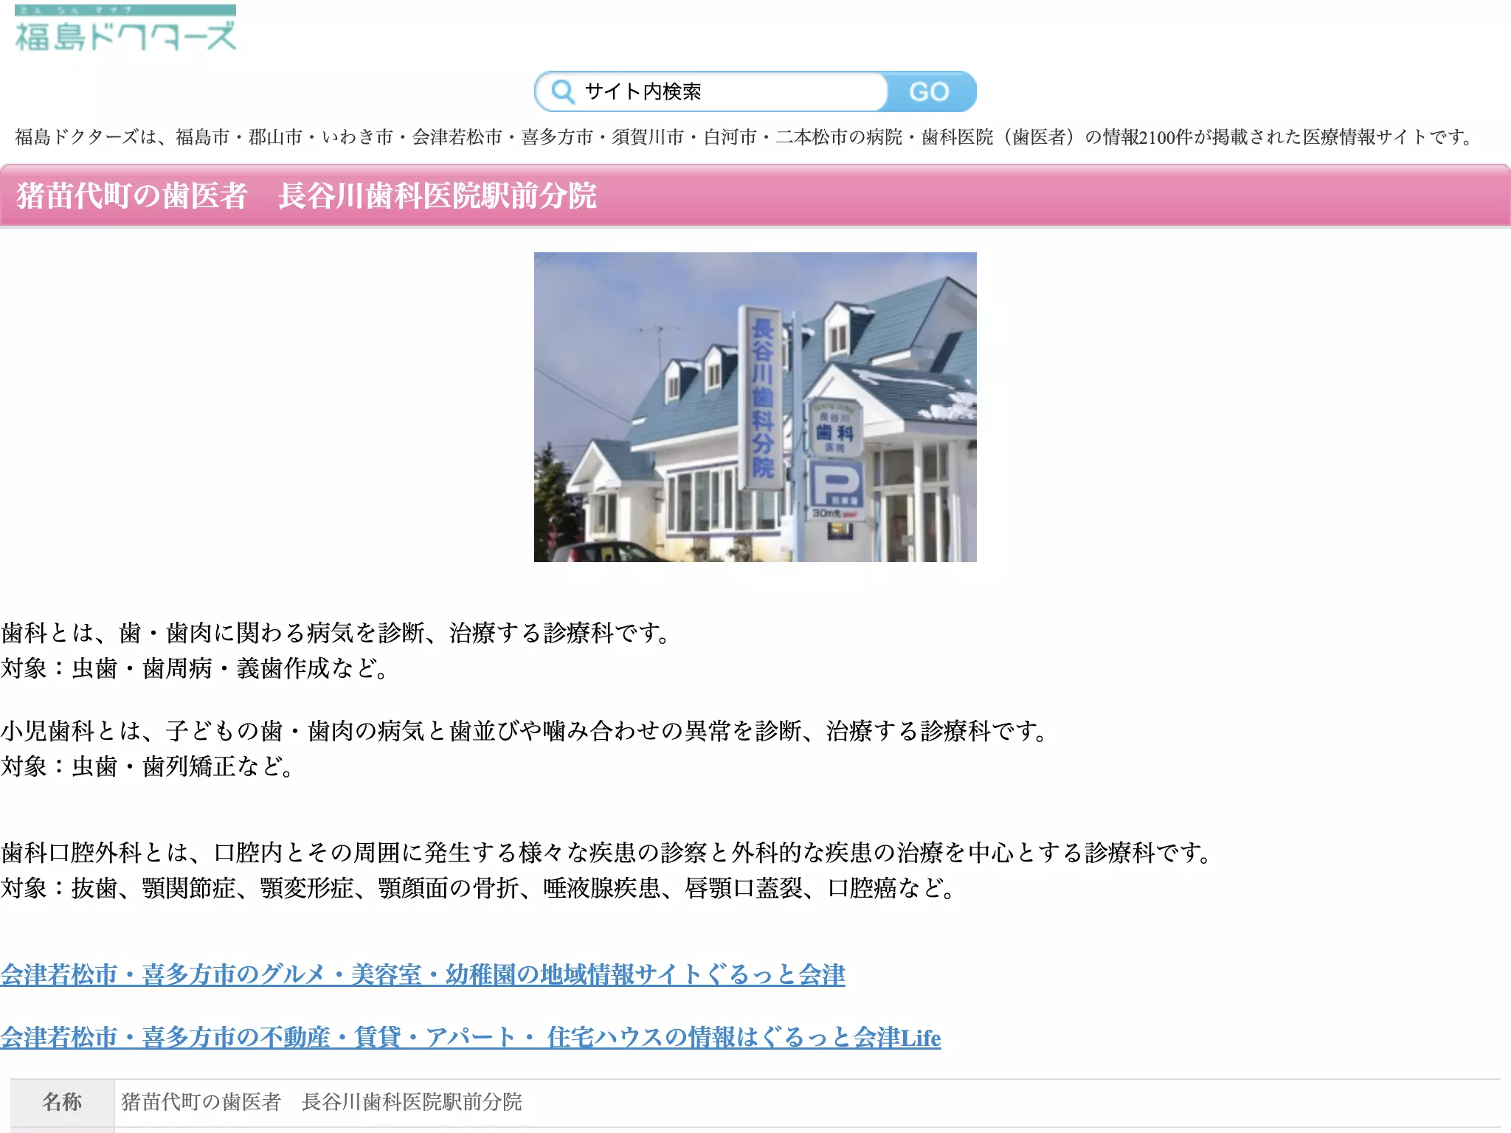Image resolution: width=1511 pixels, height=1133 pixels.
Task: Select the paragraph line beginning 小児歯科とは
Action: click(x=525, y=731)
